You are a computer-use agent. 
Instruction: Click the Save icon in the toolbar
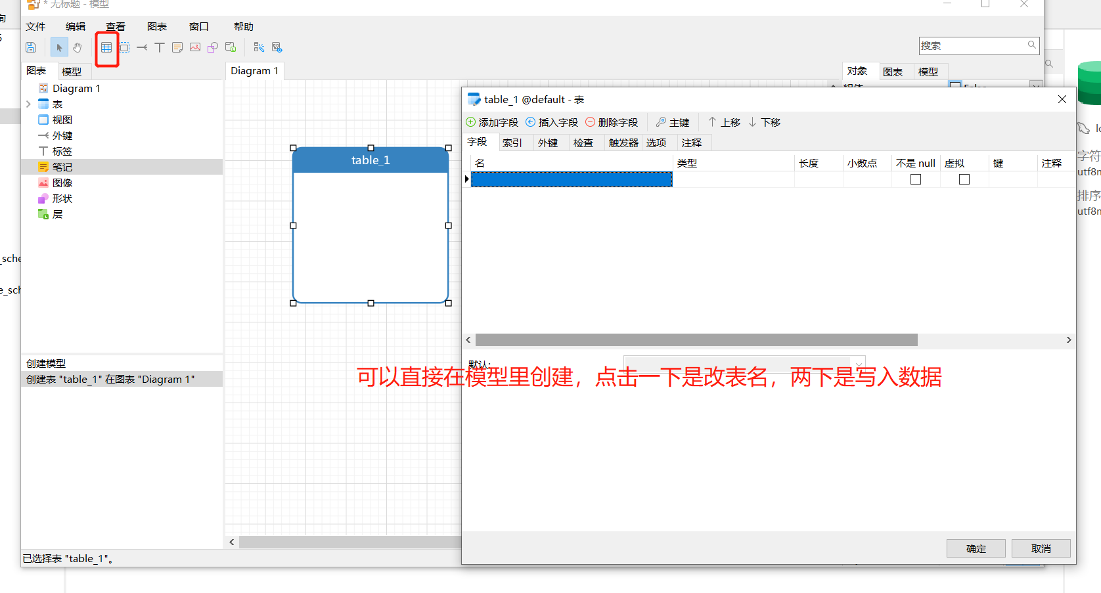(31, 47)
